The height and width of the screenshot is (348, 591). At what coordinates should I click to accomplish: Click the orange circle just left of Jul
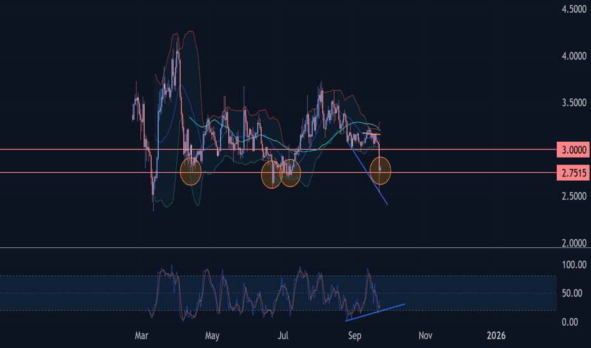click(x=272, y=175)
